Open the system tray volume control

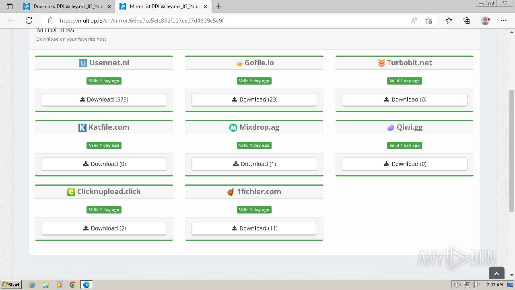[457, 285]
